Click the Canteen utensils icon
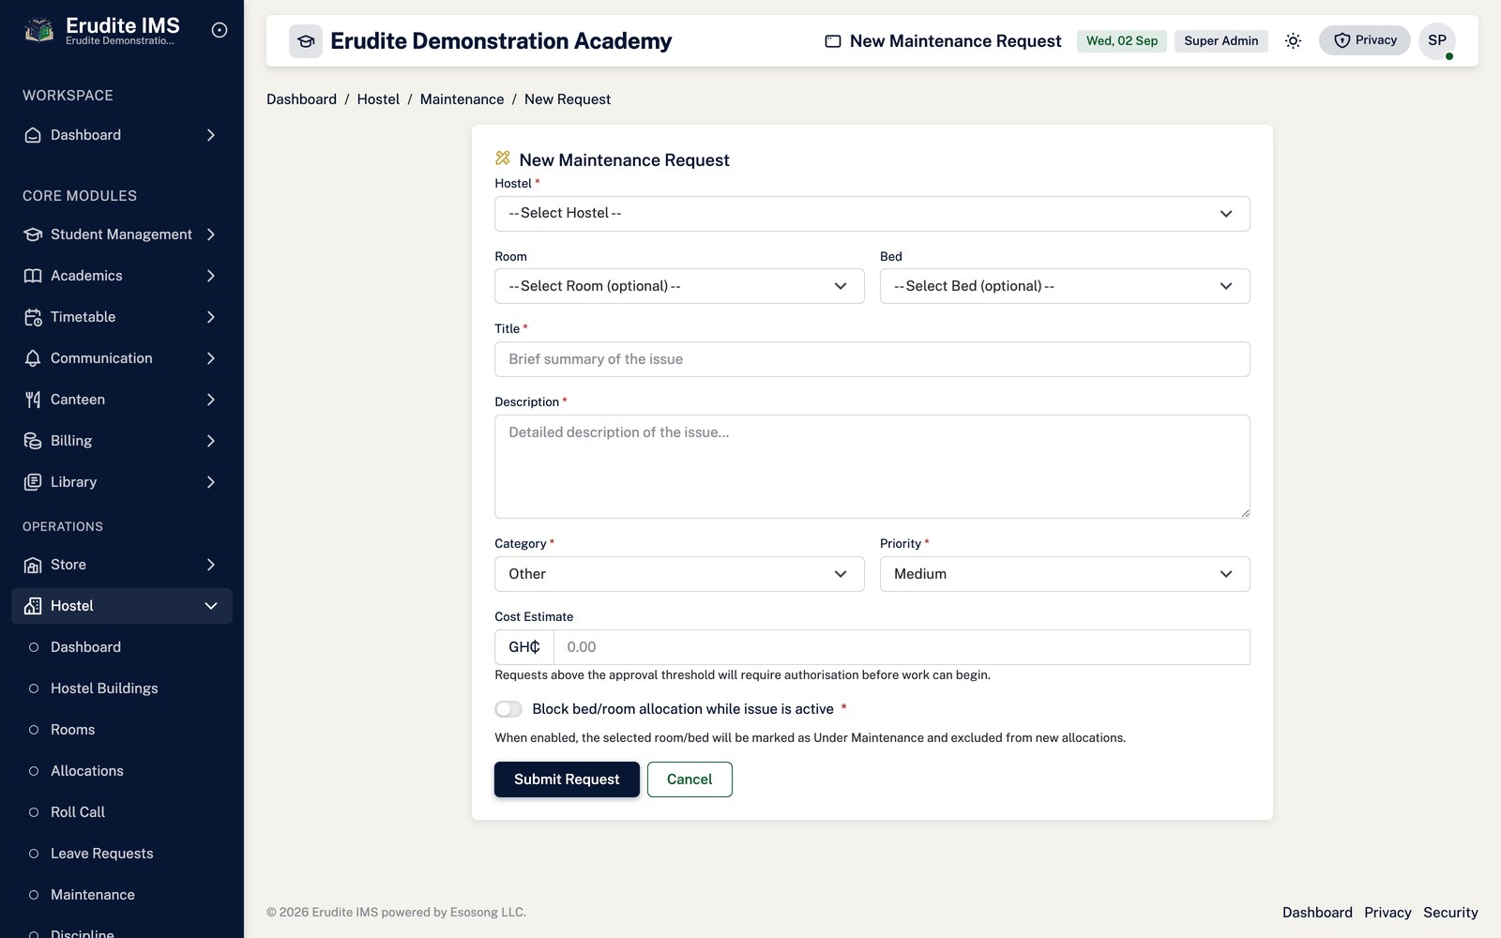This screenshot has height=938, width=1501. point(33,400)
